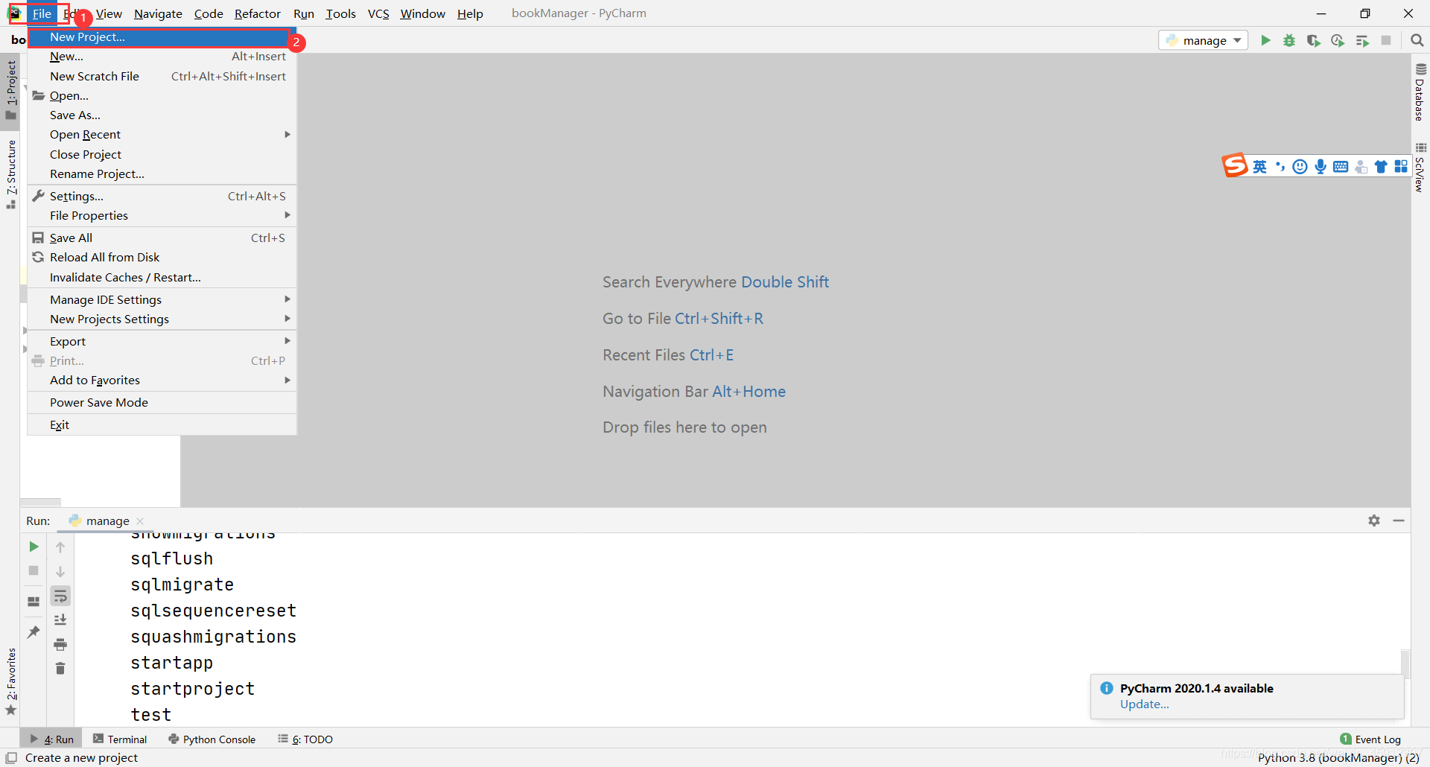
Task: Open the VCS menu
Action: pos(378,13)
